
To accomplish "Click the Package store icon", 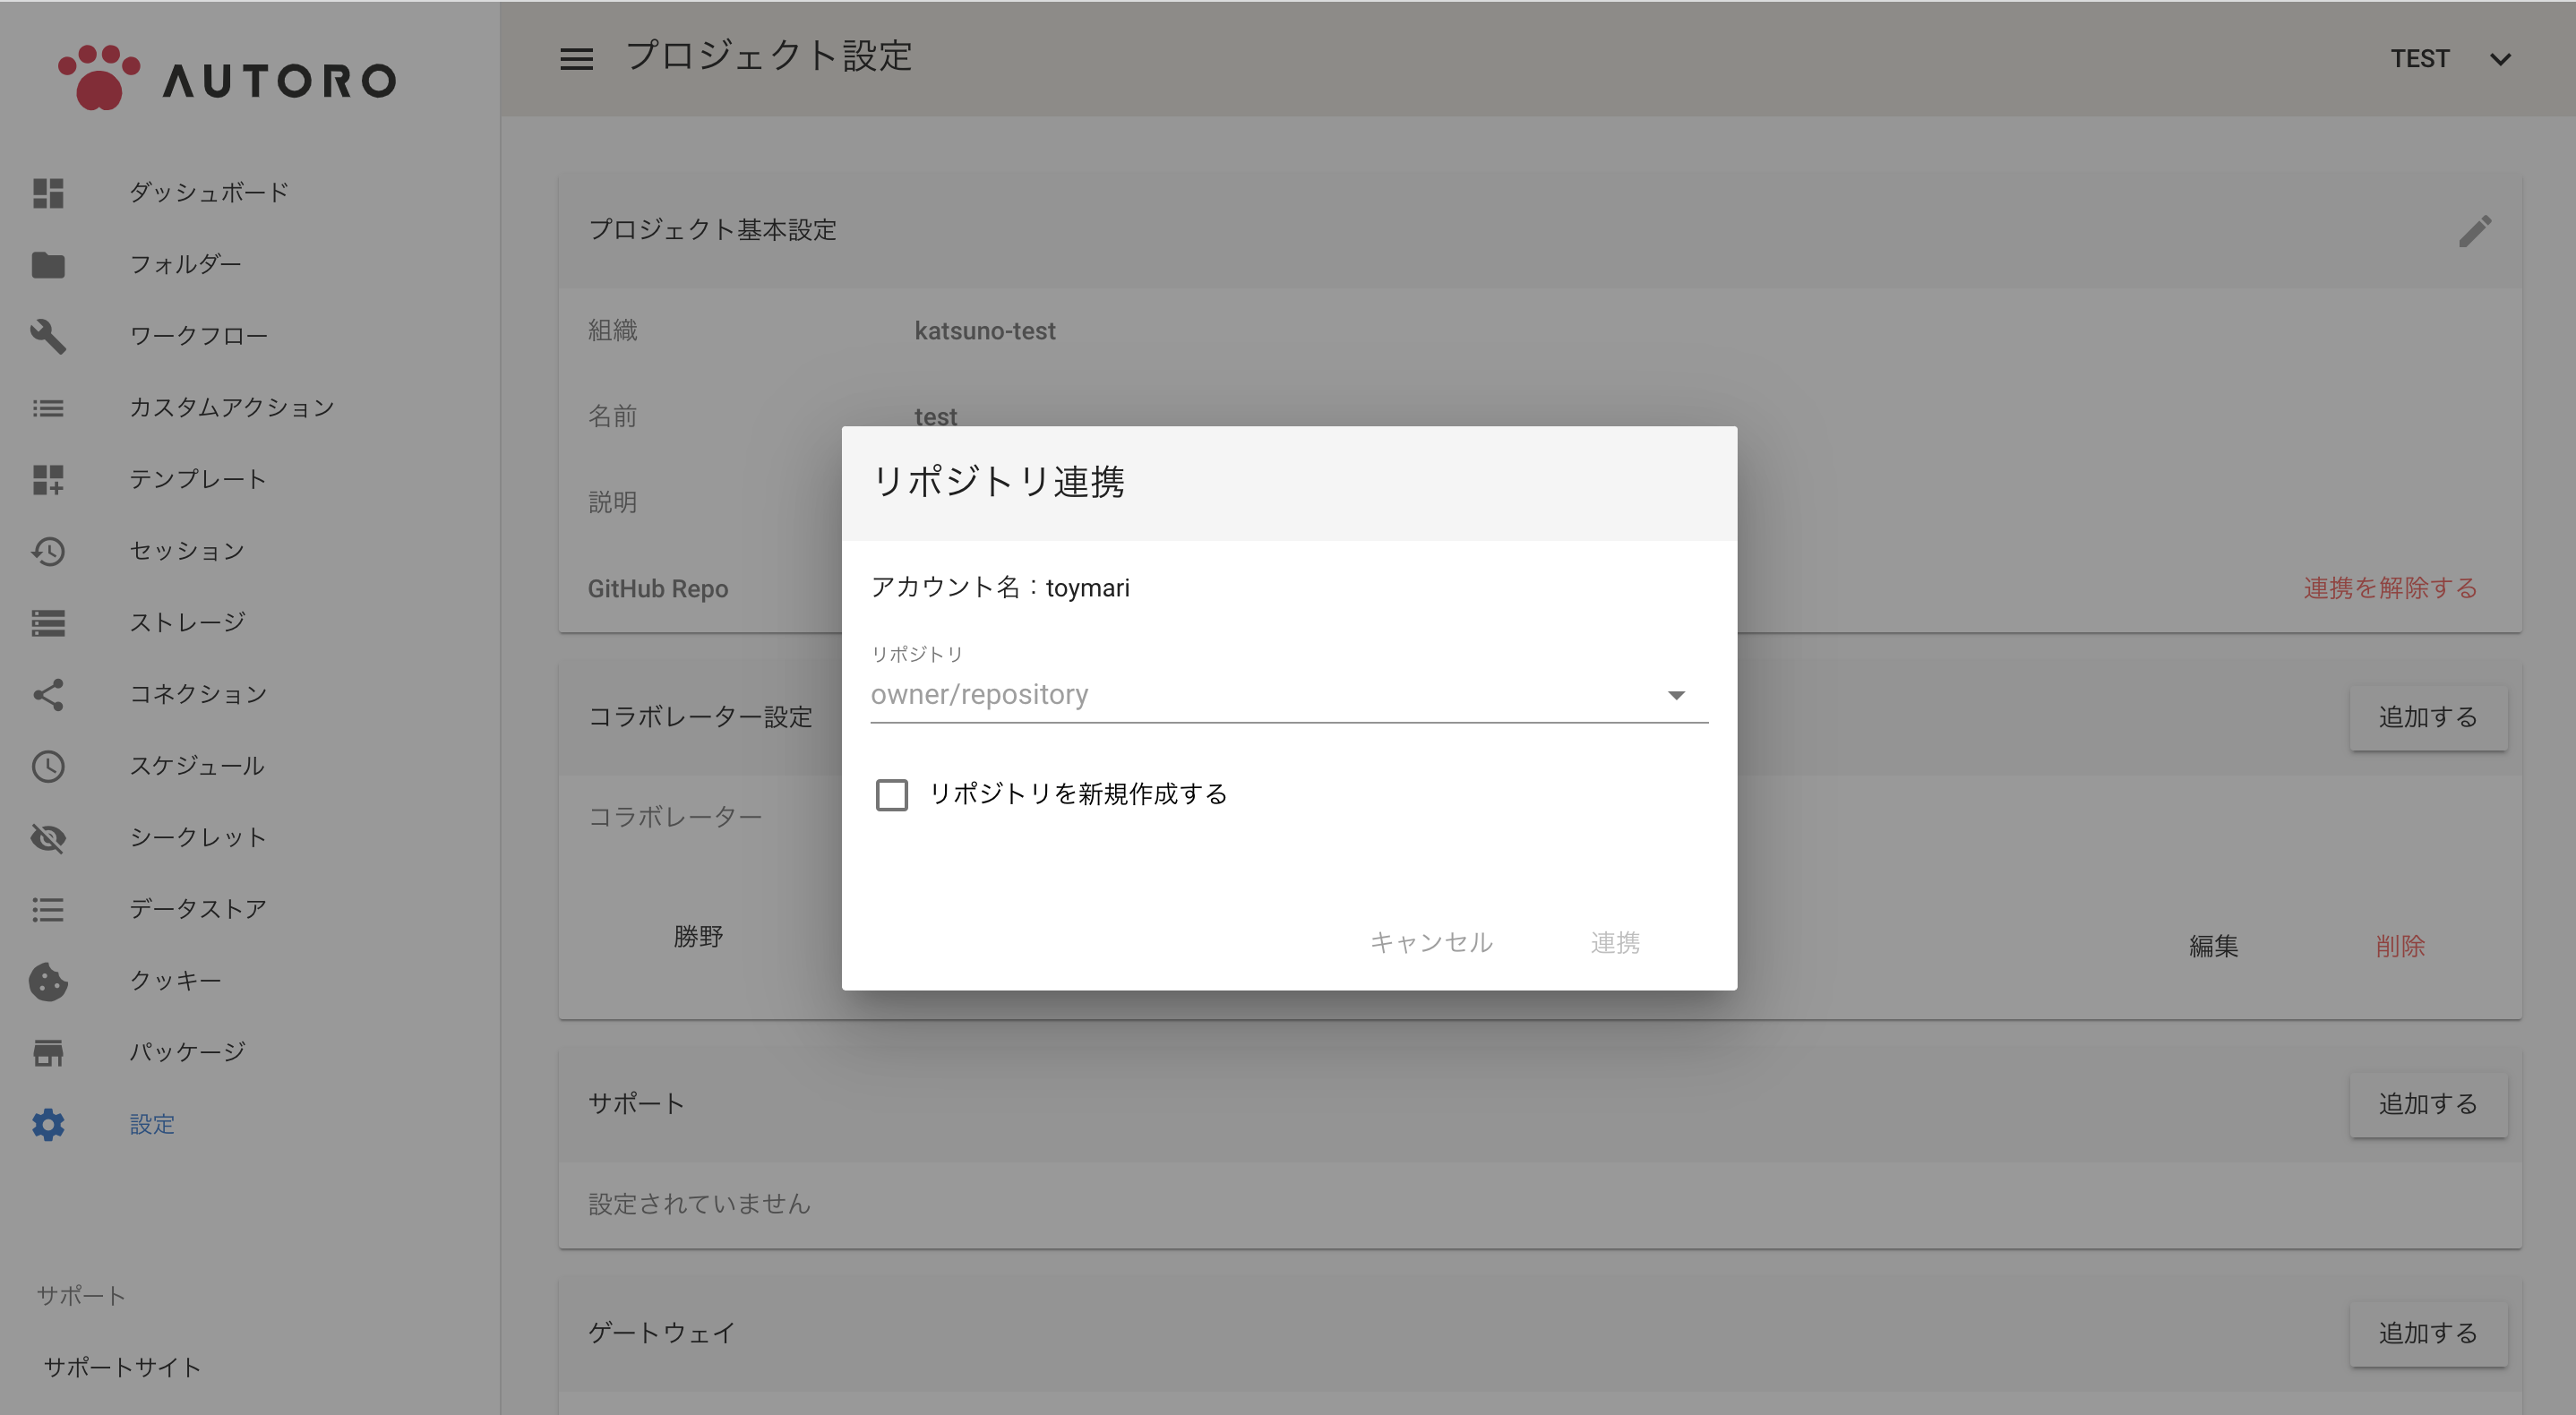I will [48, 1053].
